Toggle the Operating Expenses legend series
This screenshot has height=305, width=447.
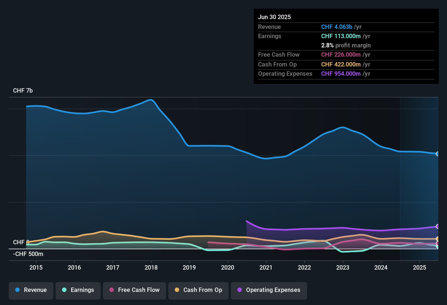269,290
